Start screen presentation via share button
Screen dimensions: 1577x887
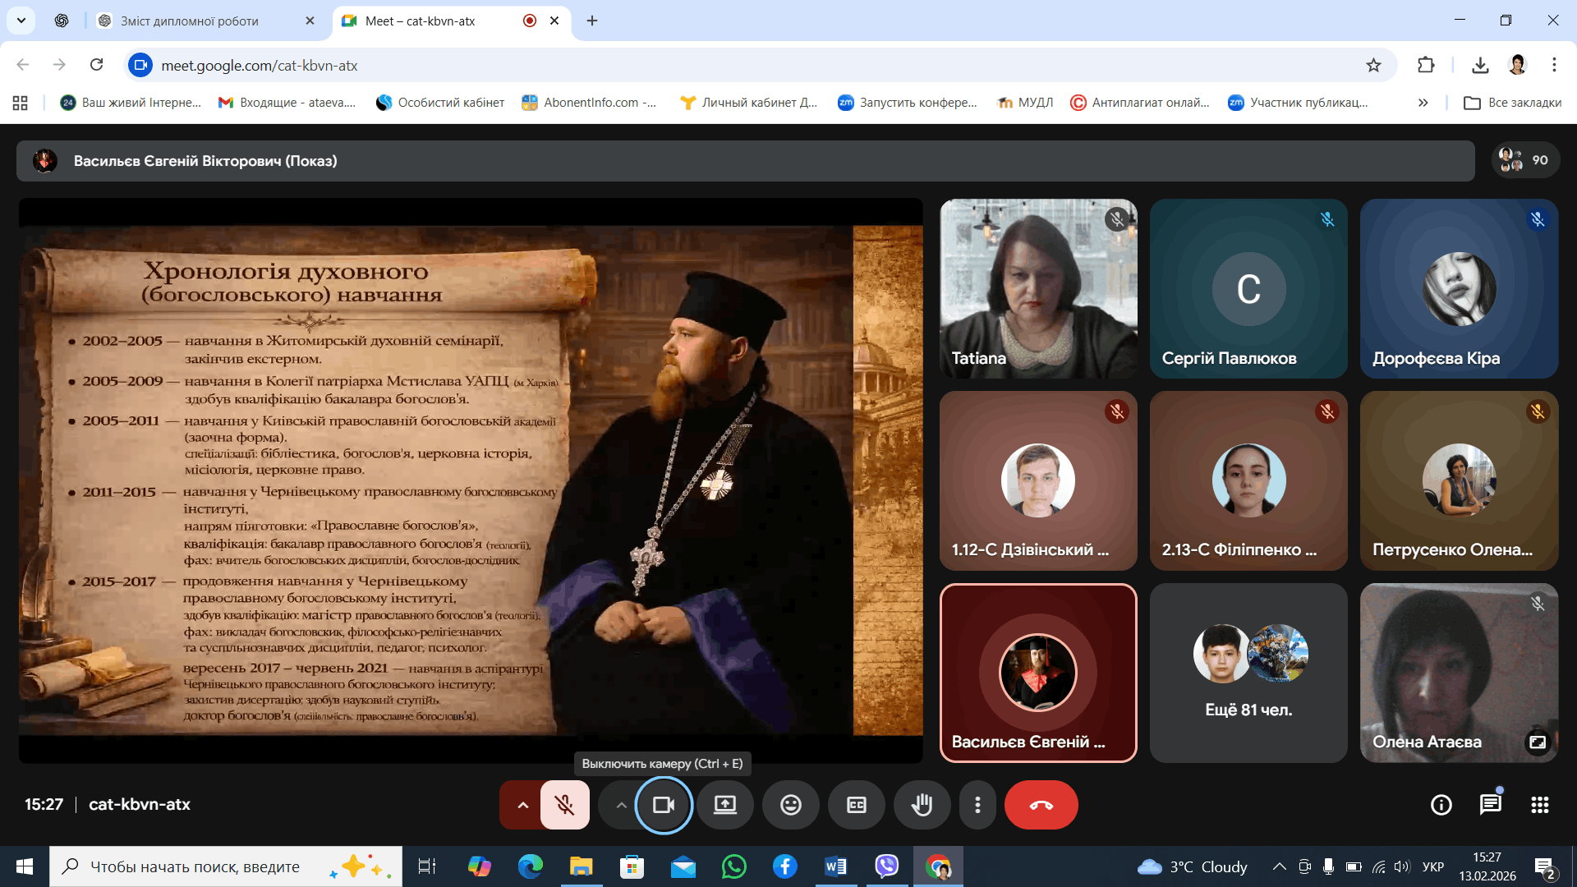(x=724, y=805)
